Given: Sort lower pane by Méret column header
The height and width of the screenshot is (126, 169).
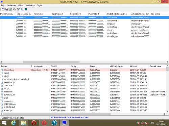Looking at the screenshot, I should [99, 66].
